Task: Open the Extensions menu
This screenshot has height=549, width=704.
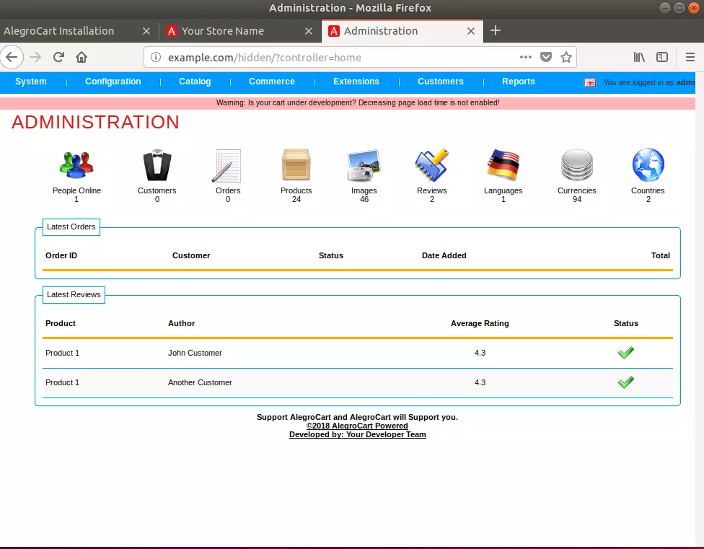Action: (x=356, y=82)
